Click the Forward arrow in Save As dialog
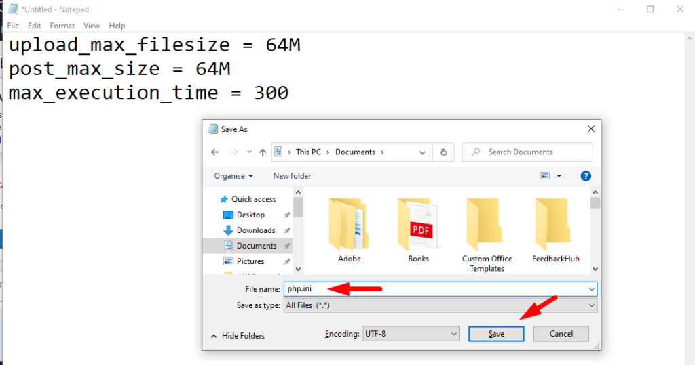This screenshot has height=365, width=695. (x=234, y=152)
